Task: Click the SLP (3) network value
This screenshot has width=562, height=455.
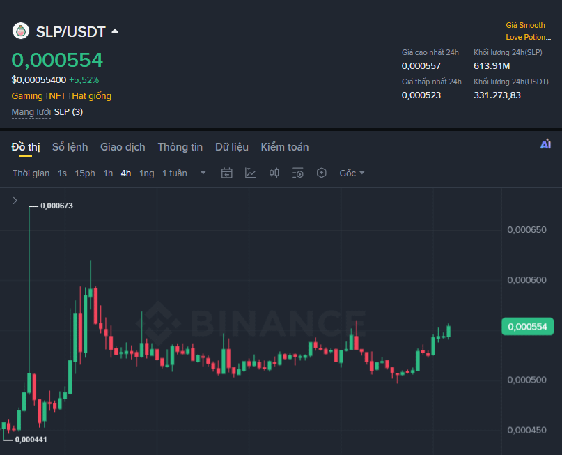Action: 68,112
